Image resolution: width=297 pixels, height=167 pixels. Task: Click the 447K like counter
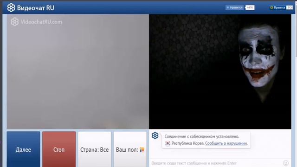click(x=250, y=7)
